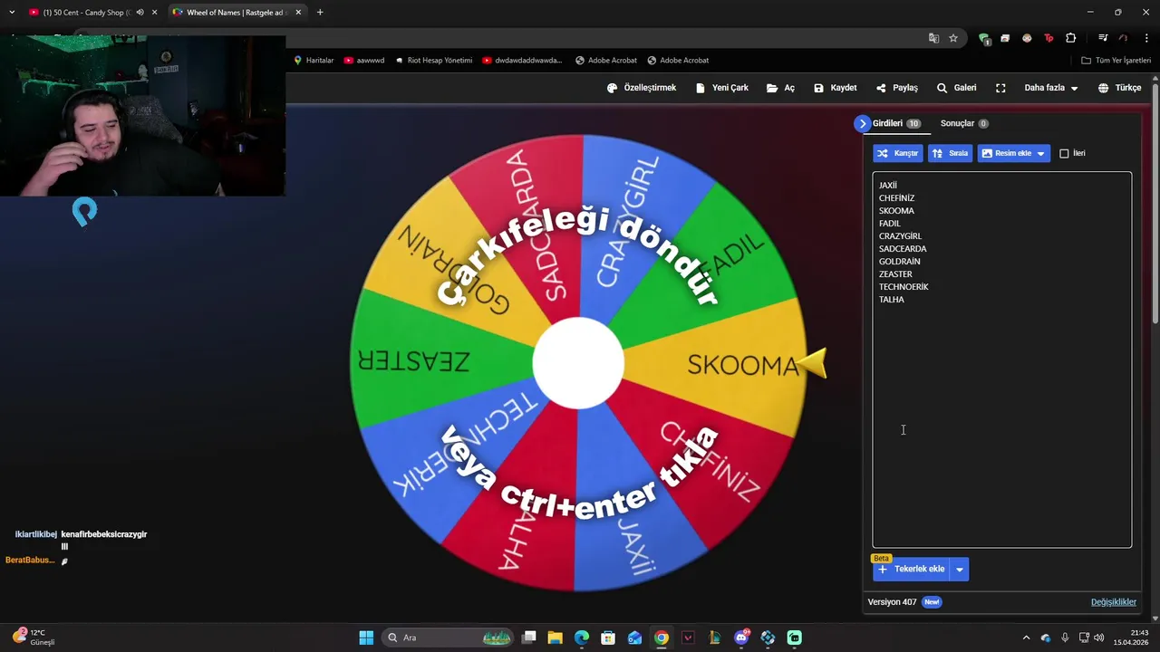Click entry ZEASTER in the list
Viewport: 1160px width, 652px height.
point(895,274)
